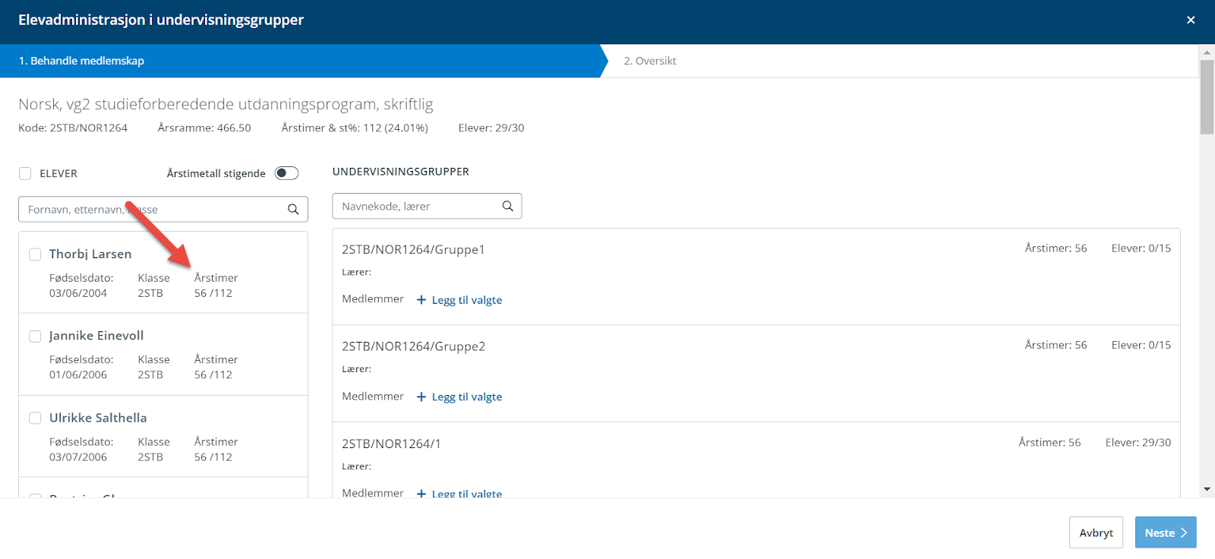
Task: Click the UNDERVISNINGSGRUPPER heading
Action: pyautogui.click(x=401, y=172)
